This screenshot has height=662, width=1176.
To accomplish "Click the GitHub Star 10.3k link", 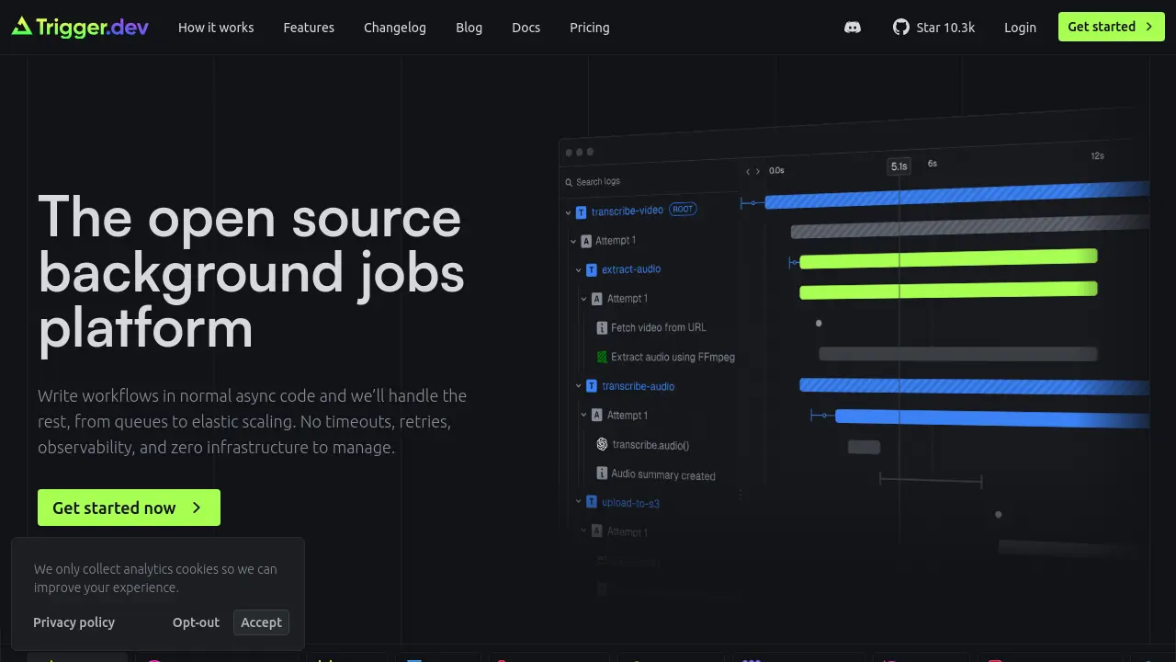I will 933,28.
